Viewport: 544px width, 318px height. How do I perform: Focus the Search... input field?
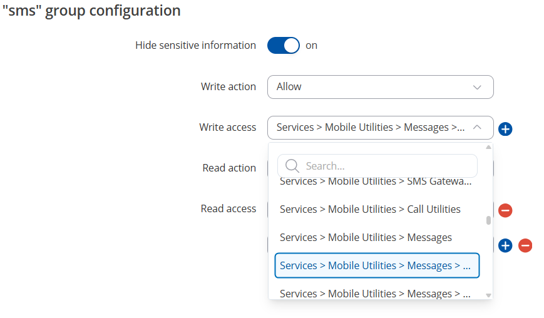tap(377, 166)
